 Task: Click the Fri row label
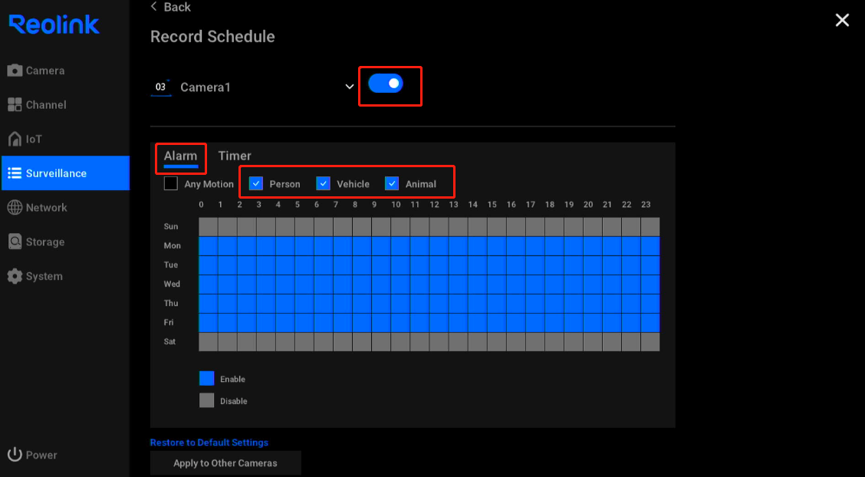168,323
